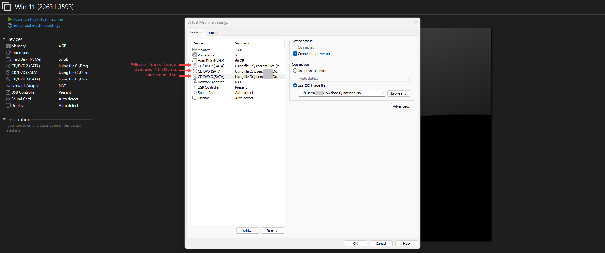This screenshot has height=253, width=605.
Task: Click the Display icon in the sidebar Devices panel
Action: point(8,106)
